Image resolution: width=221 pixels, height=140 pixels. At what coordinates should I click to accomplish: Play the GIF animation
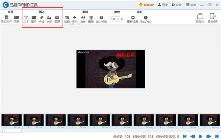[x=201, y=136]
